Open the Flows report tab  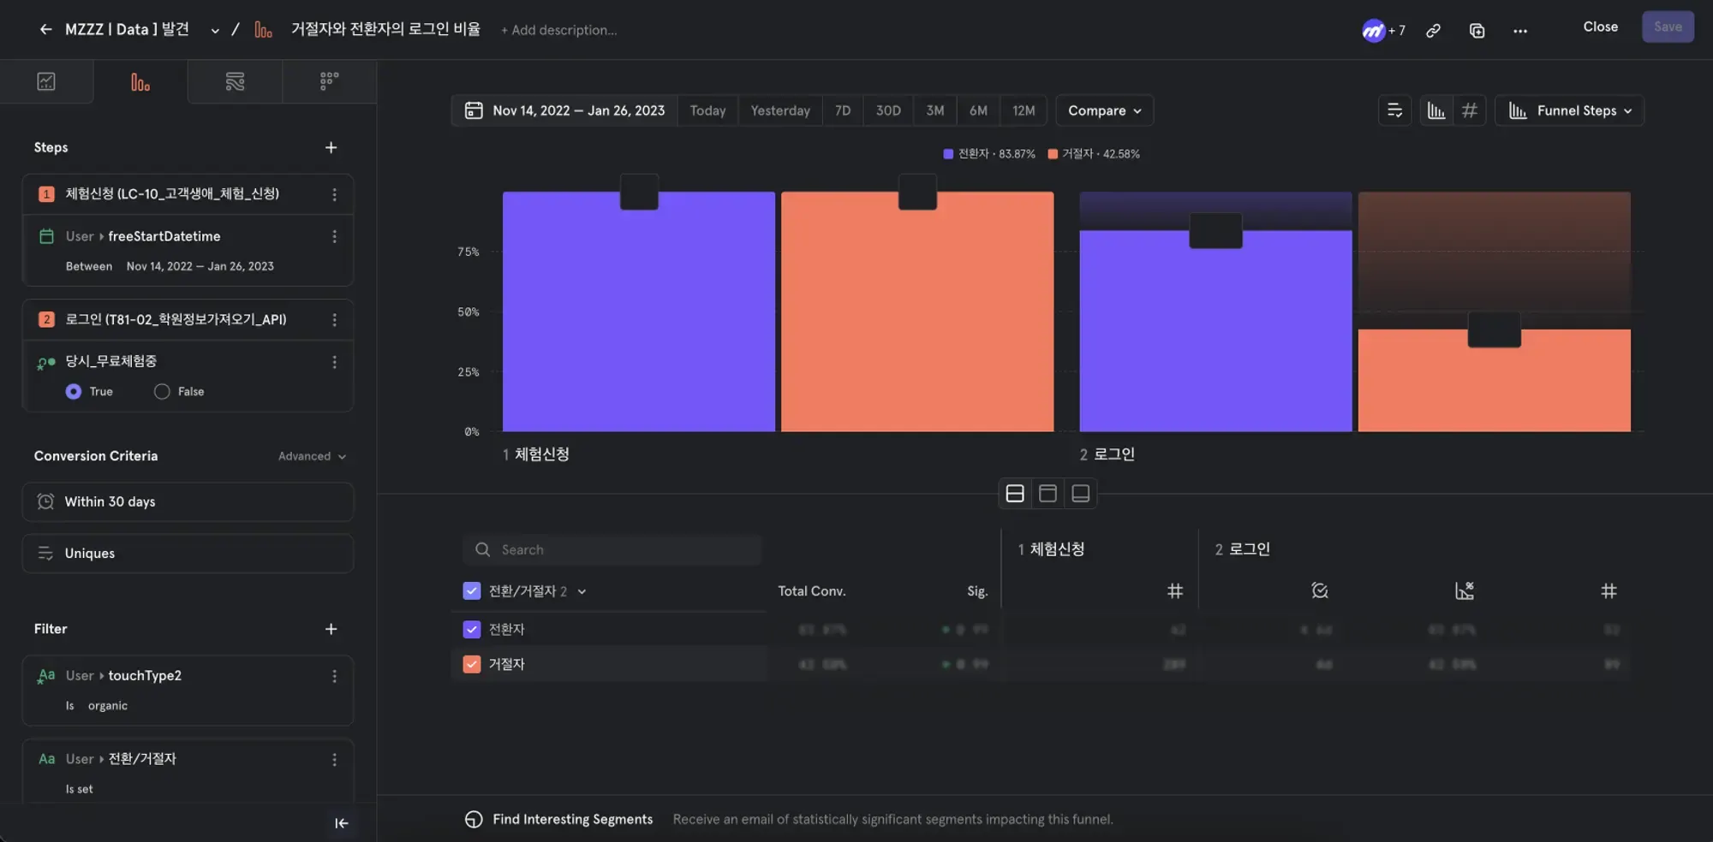(x=235, y=81)
